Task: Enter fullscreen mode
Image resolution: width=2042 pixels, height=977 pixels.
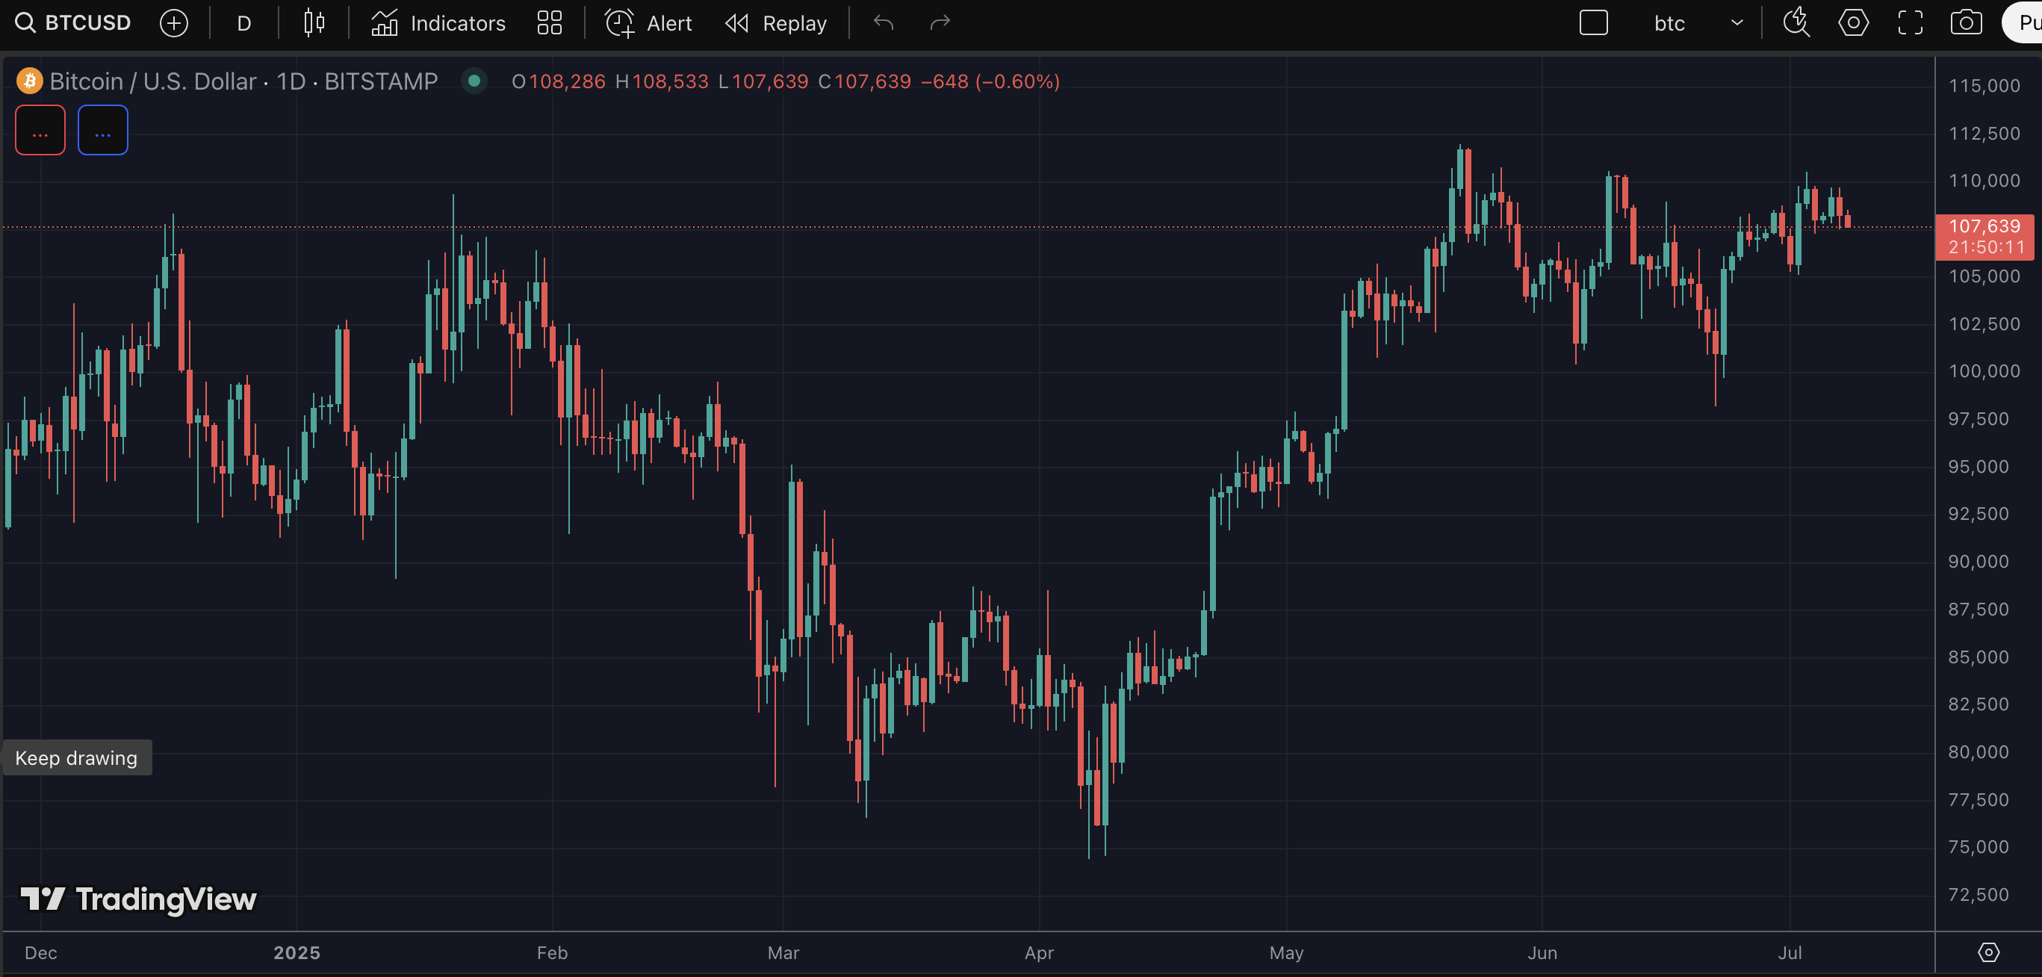Action: point(1910,23)
